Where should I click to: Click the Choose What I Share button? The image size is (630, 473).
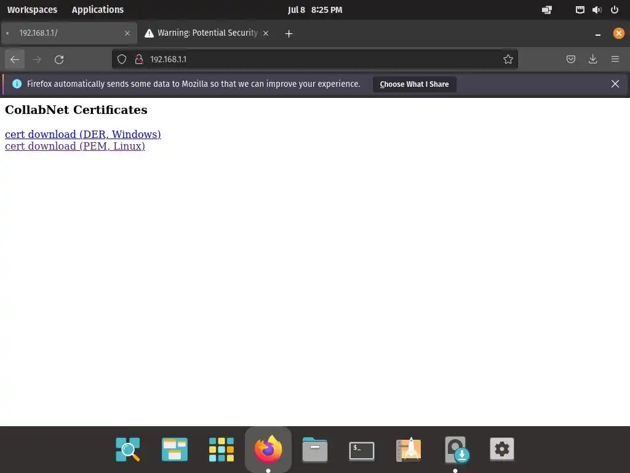[414, 84]
